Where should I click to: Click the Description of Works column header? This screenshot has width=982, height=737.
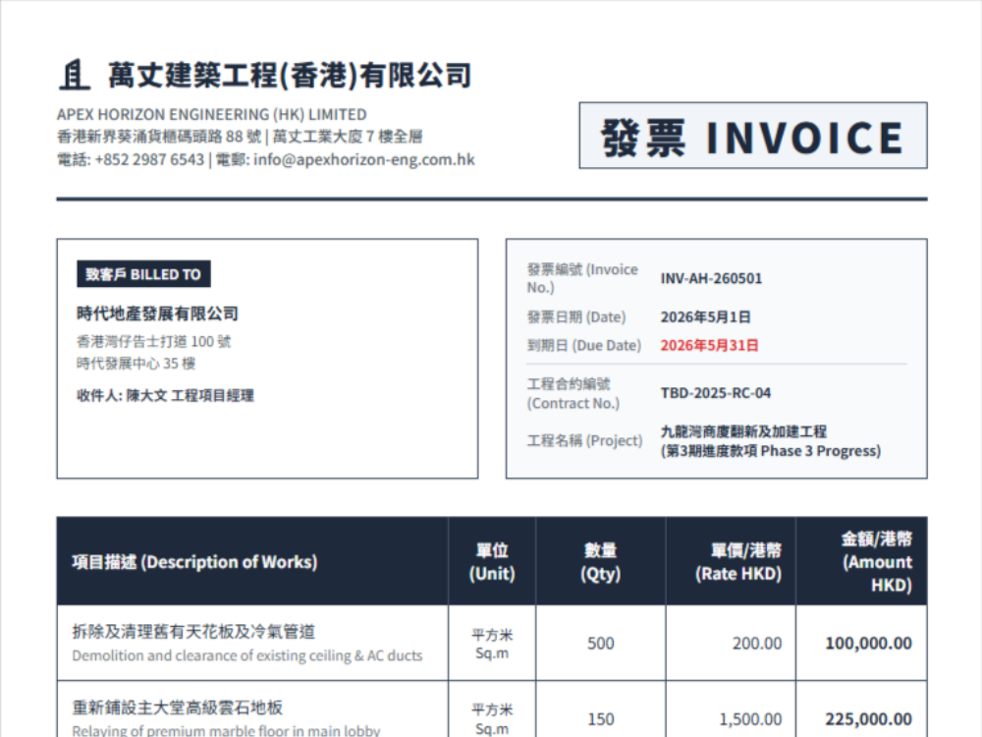coord(252,561)
